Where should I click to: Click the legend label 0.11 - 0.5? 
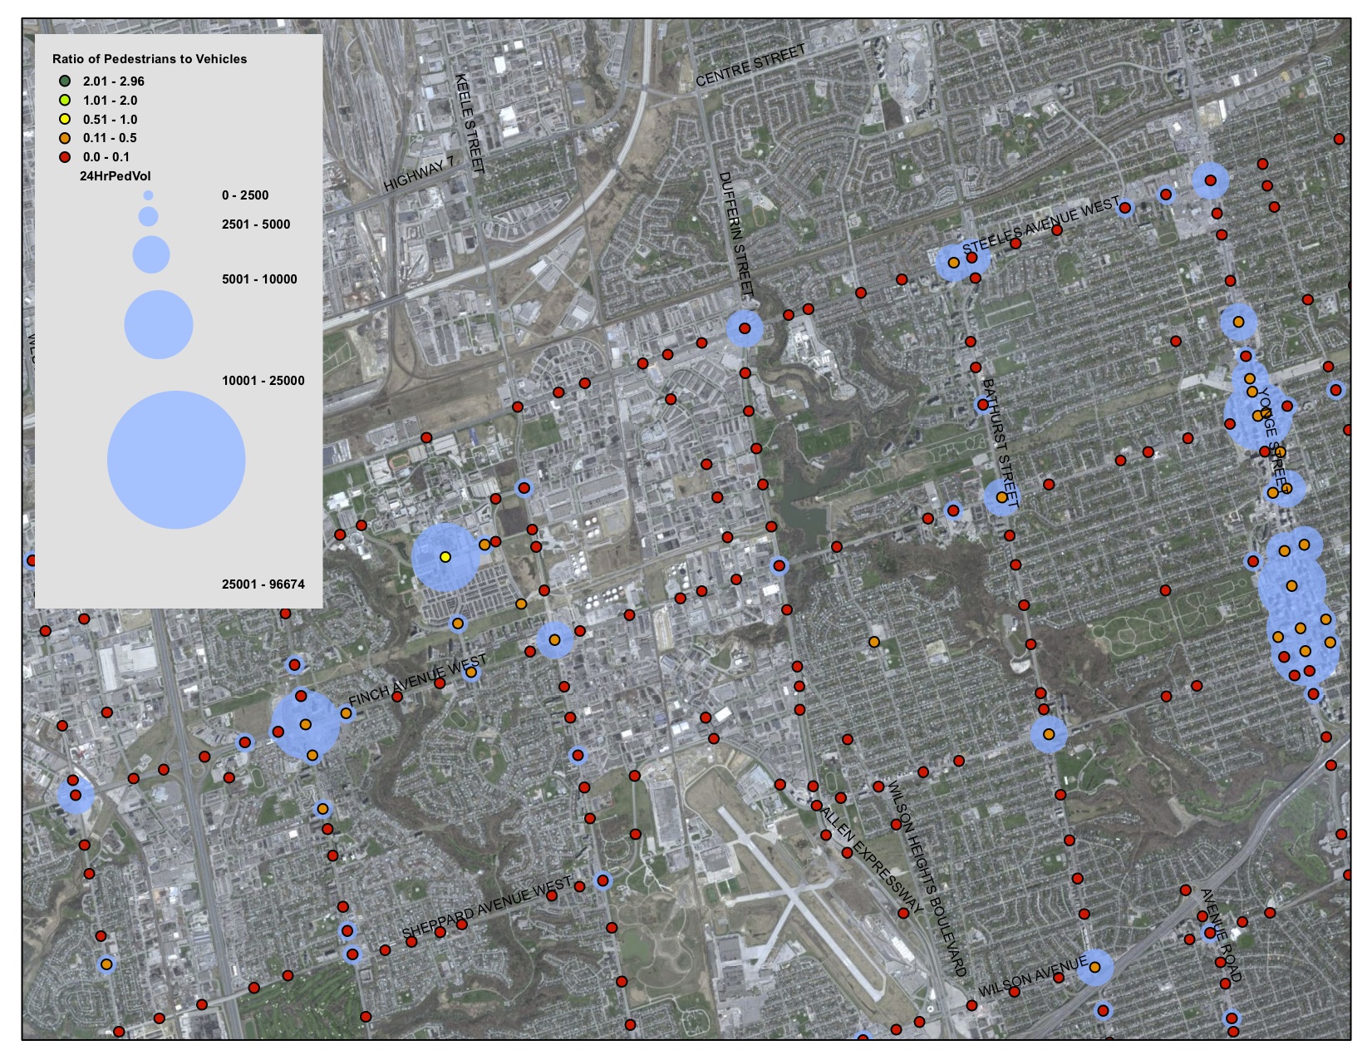pyautogui.click(x=110, y=138)
